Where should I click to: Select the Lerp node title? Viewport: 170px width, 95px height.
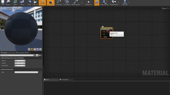click(106, 29)
